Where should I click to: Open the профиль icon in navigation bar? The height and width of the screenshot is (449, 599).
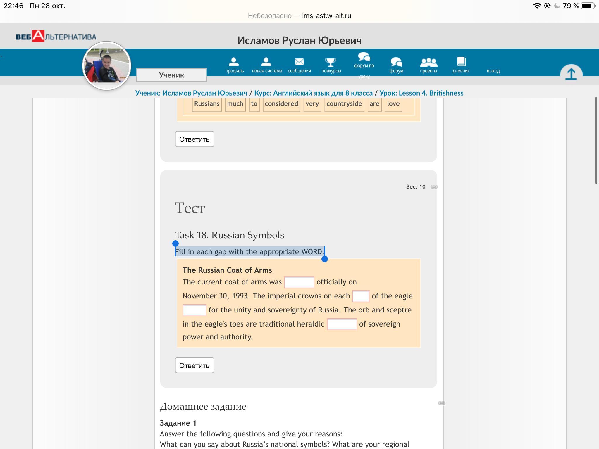pos(235,65)
